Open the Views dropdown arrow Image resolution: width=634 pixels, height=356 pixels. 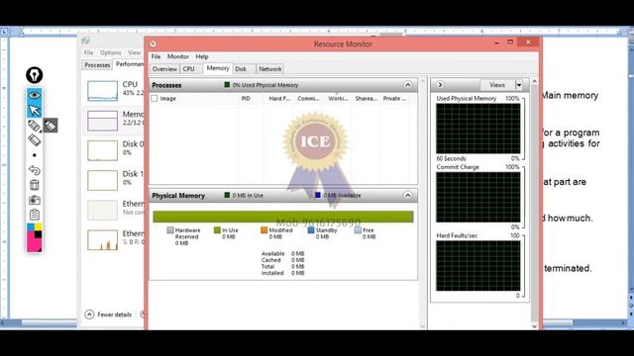pos(519,85)
